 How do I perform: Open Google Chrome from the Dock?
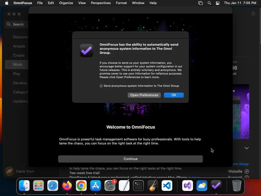pos(81,186)
